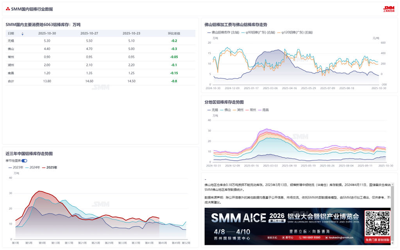Click the 环比差值 column header
Viewport: 400px width, 250px height.
tap(174, 34)
